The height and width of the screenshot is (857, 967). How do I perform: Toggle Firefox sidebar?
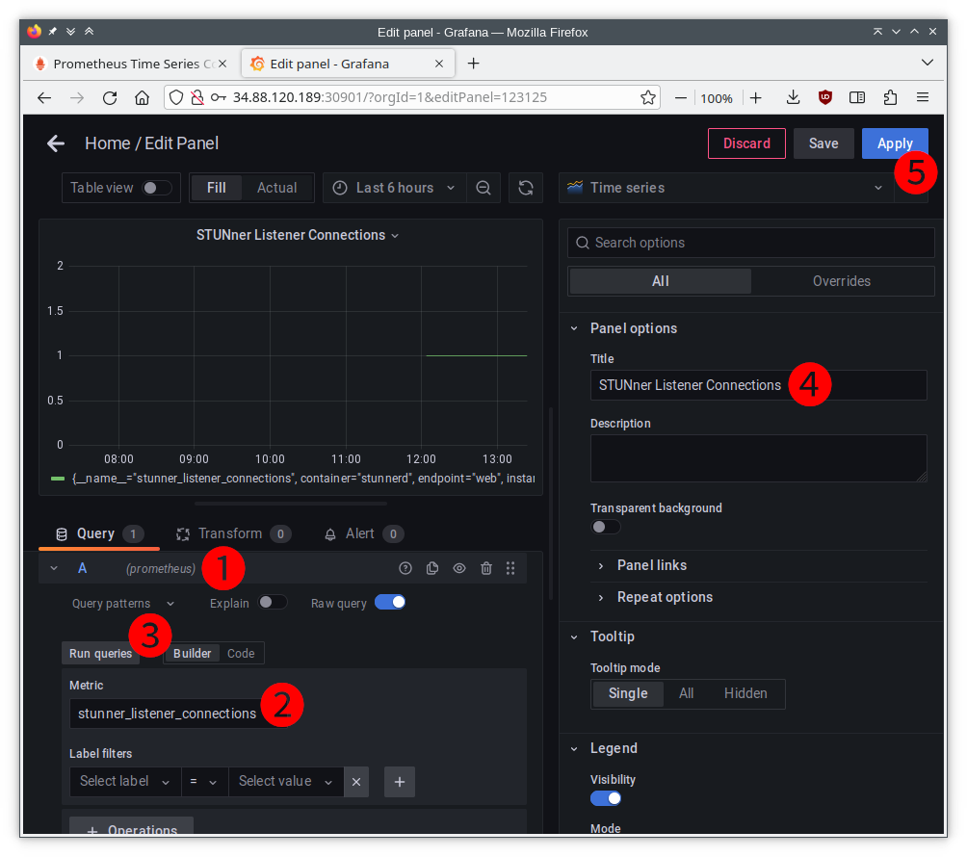857,97
